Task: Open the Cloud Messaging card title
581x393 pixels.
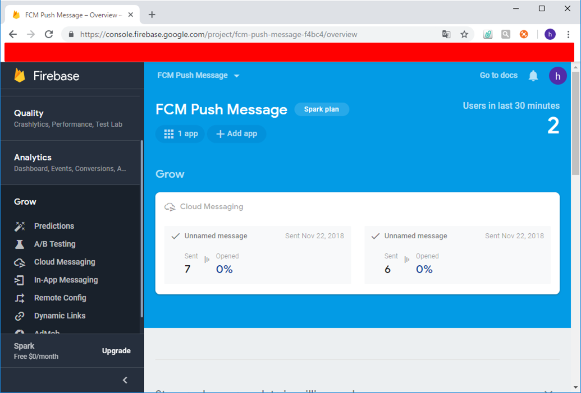Action: (x=212, y=206)
